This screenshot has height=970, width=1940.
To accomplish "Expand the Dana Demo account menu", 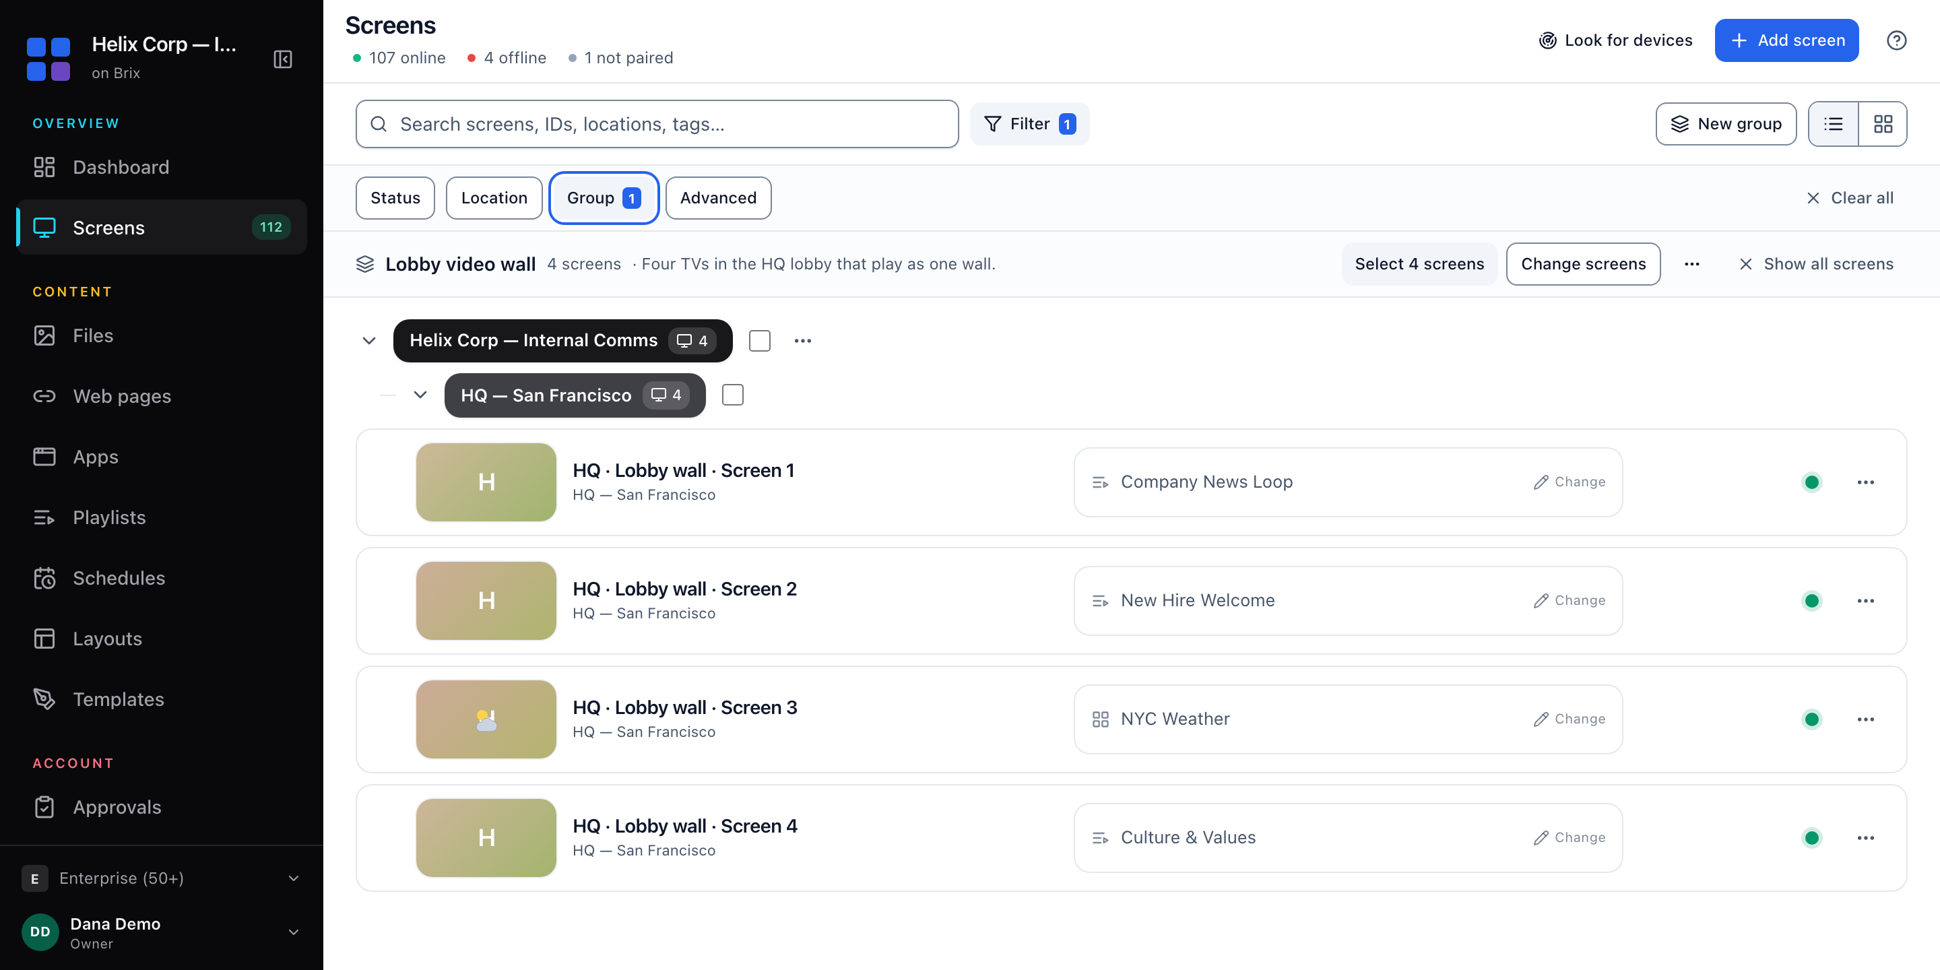I will [294, 932].
